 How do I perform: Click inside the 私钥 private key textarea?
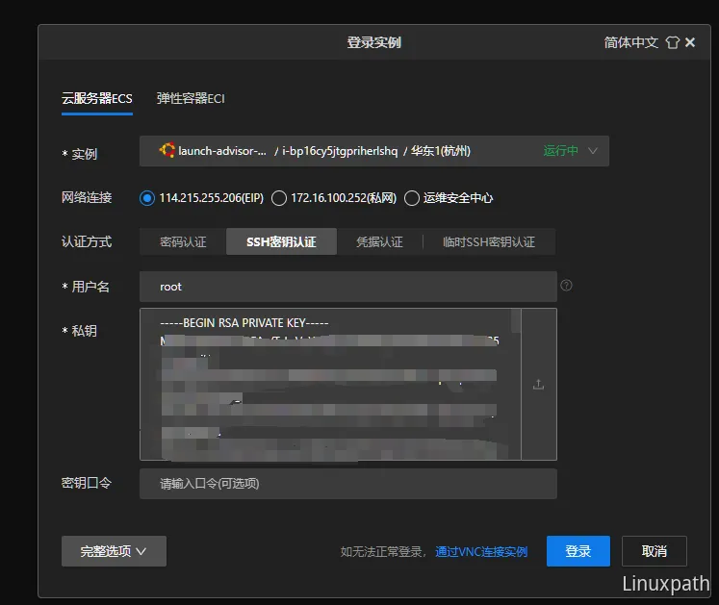[x=330, y=384]
